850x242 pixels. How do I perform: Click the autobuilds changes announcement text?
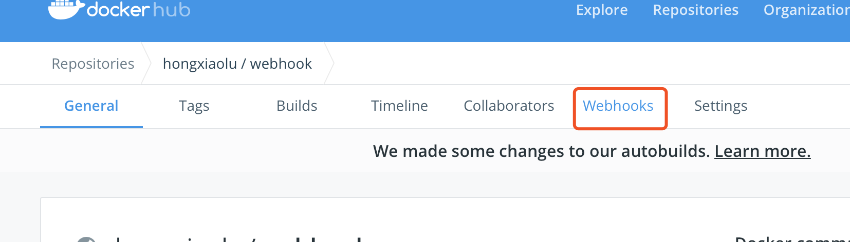(x=542, y=151)
